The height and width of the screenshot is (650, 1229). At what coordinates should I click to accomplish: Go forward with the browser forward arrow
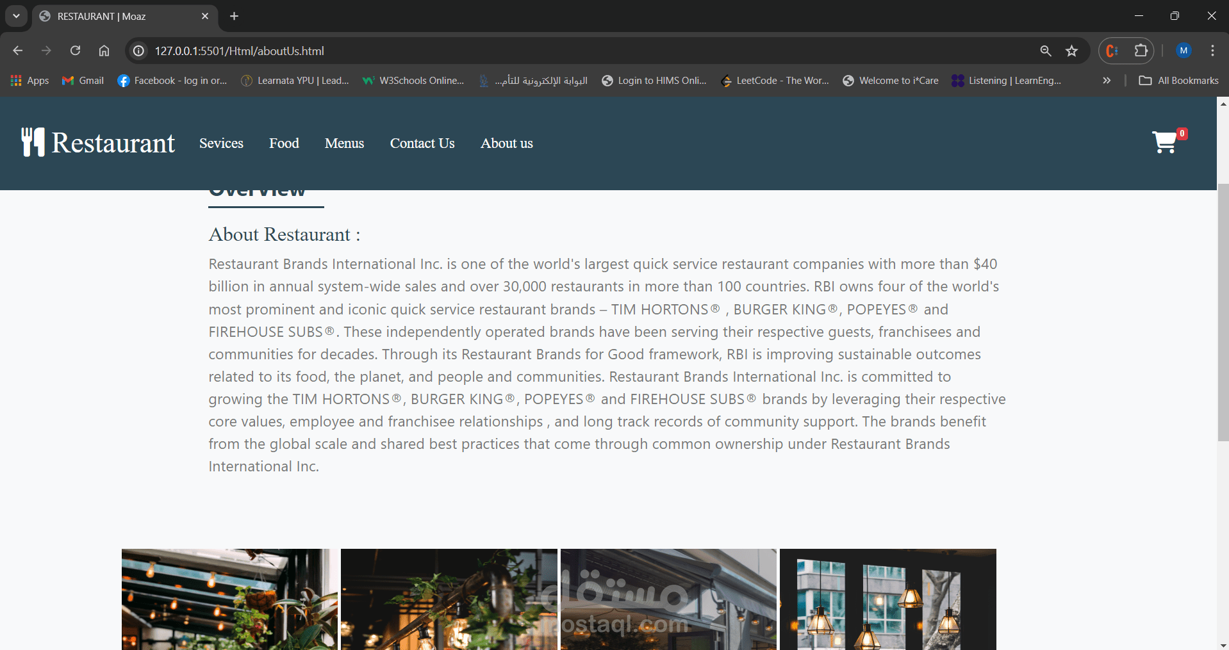[46, 51]
